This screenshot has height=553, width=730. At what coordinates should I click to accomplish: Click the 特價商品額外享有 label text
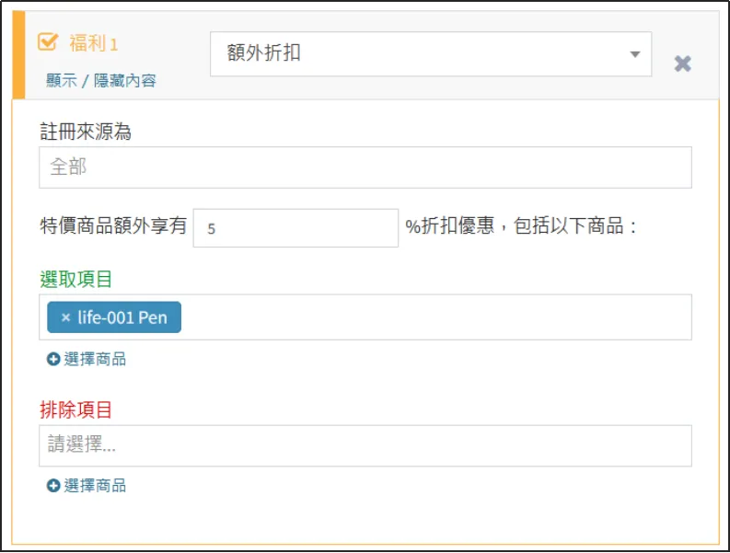click(114, 226)
